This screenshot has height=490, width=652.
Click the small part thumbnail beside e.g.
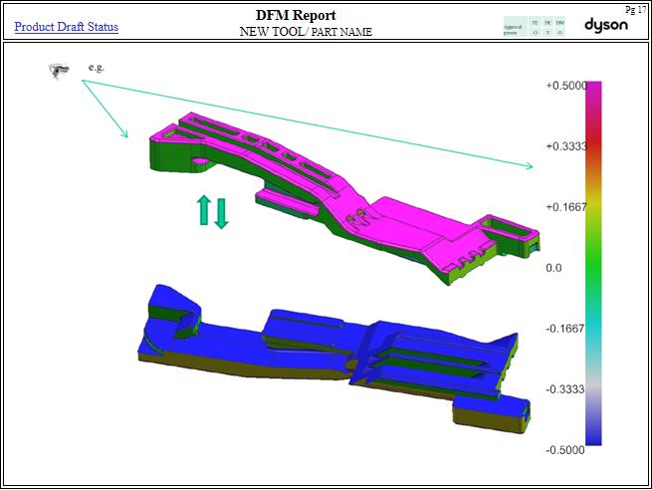(x=59, y=70)
